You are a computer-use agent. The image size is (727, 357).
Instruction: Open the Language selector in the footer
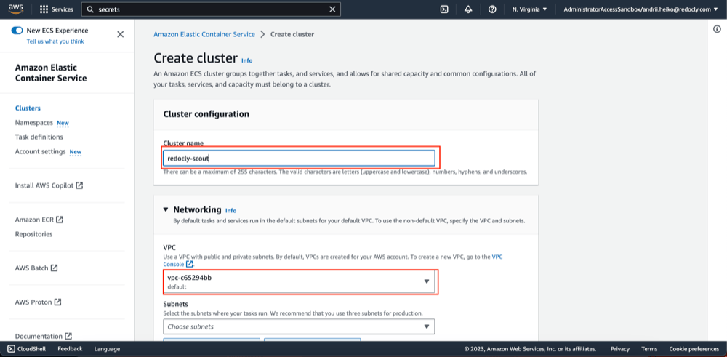(x=107, y=349)
